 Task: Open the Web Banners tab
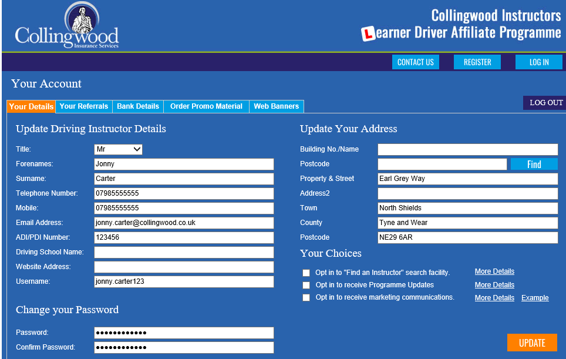[x=276, y=106]
